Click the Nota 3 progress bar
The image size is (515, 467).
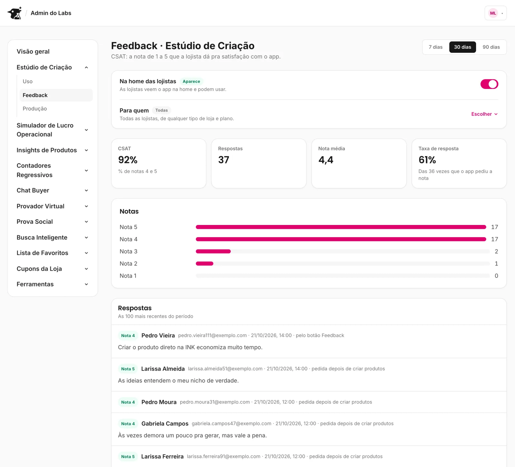pos(343,251)
